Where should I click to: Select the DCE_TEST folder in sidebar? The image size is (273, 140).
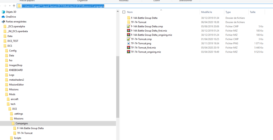[13, 41]
